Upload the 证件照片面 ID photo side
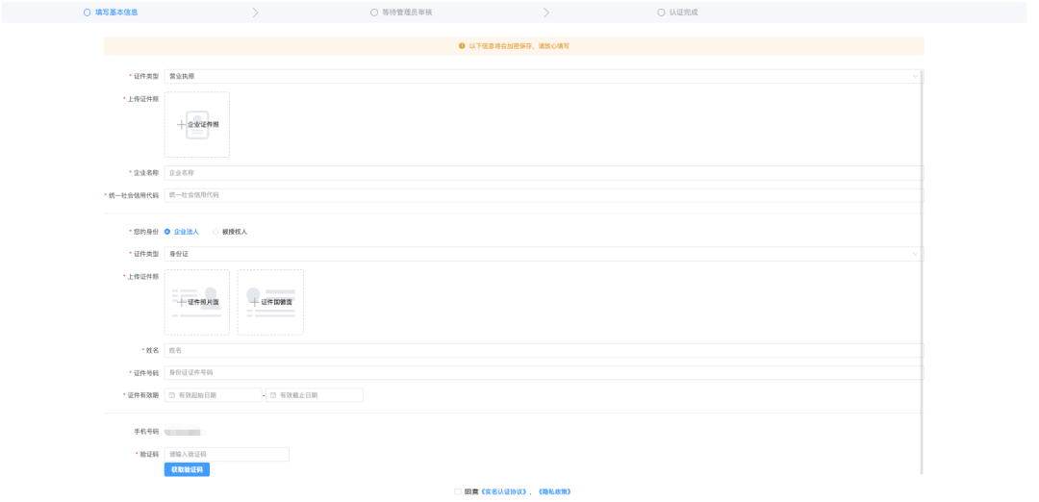Viewport: 1039px width, 502px height. coord(197,302)
